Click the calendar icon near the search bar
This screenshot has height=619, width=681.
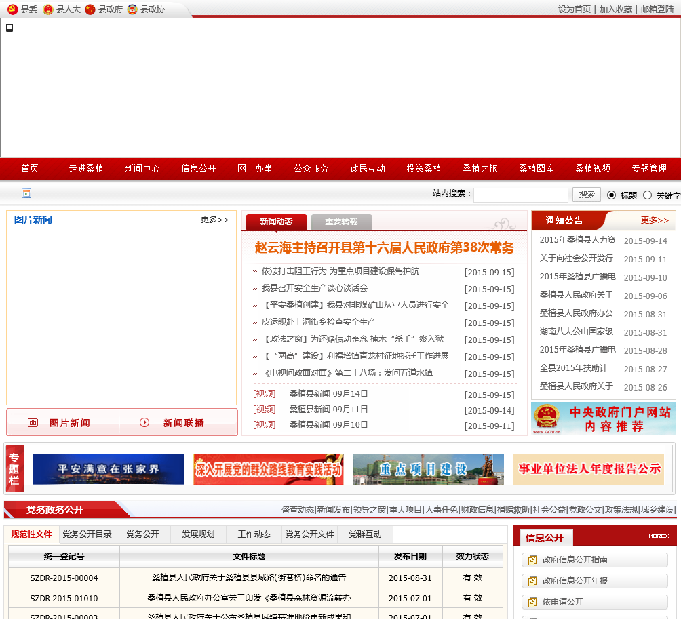[26, 193]
